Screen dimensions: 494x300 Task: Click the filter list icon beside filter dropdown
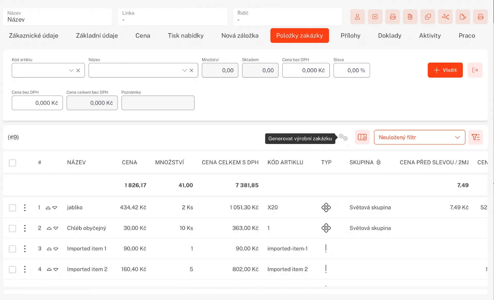[x=475, y=137]
